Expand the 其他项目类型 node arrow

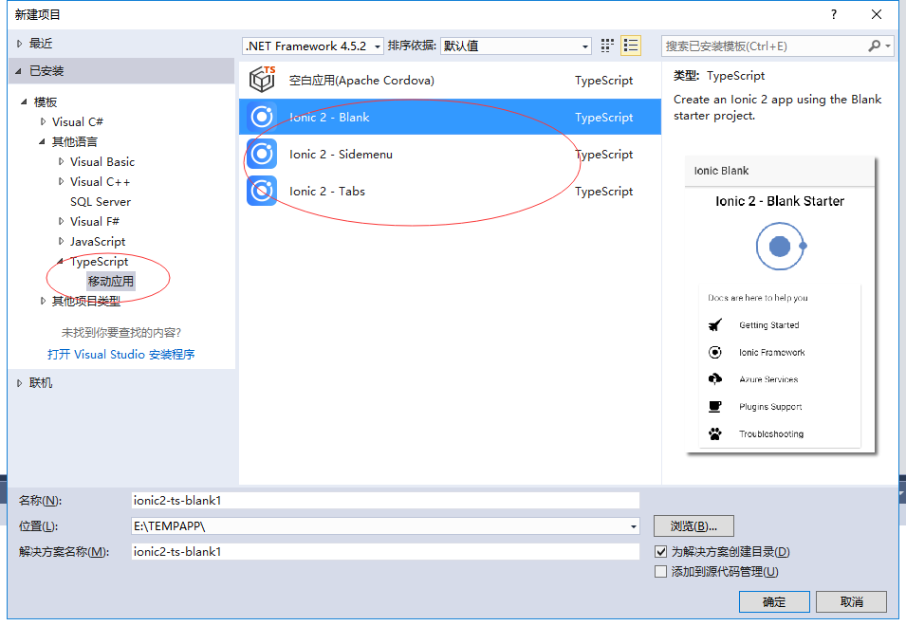(x=43, y=301)
